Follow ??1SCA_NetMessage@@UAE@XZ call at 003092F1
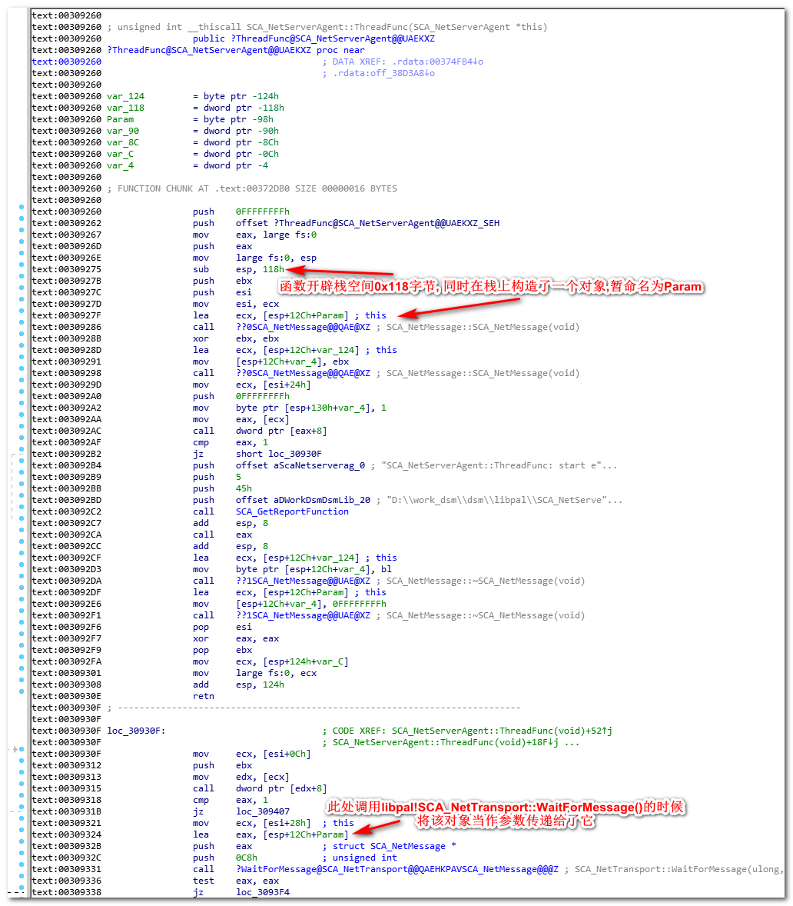Image resolution: width=793 pixels, height=906 pixels. (x=303, y=617)
